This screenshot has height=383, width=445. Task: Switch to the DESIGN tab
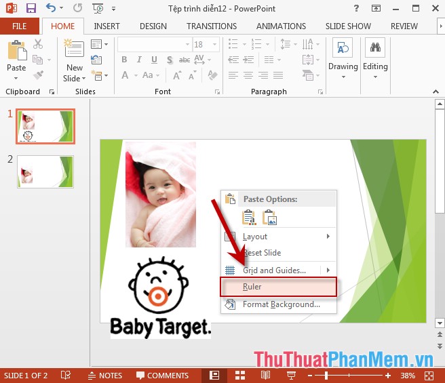pos(153,26)
